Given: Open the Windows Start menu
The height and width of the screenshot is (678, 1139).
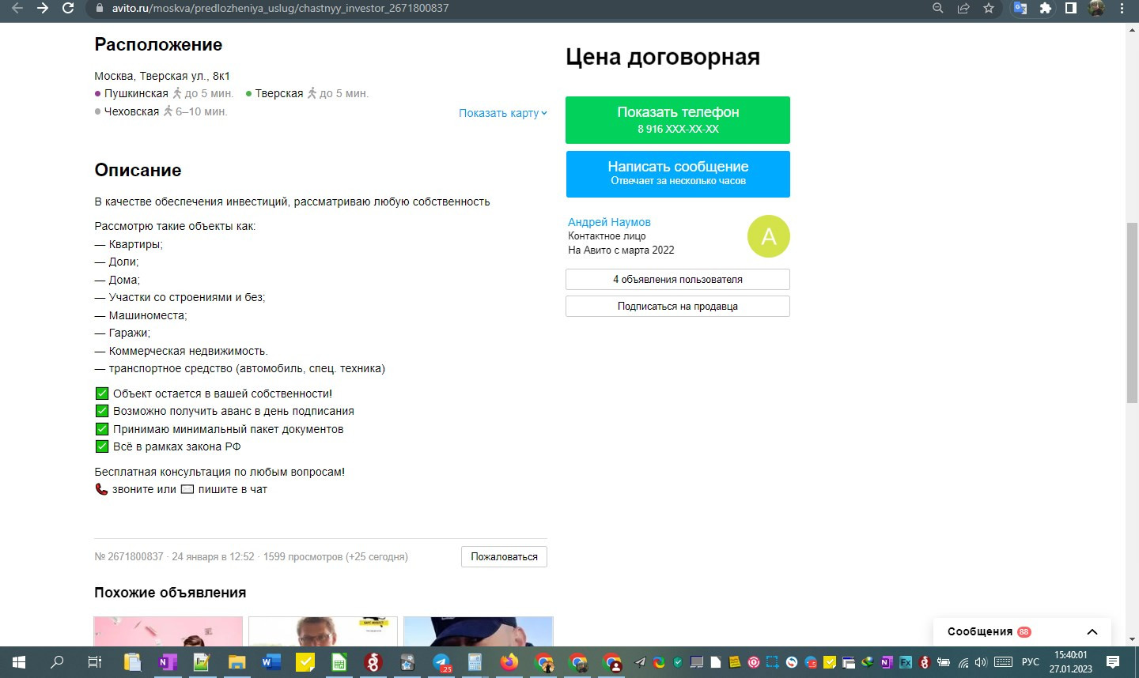Looking at the screenshot, I should tap(19, 662).
